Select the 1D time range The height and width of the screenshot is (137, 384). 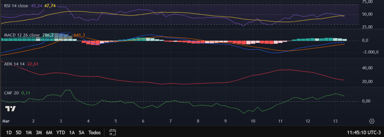(9, 133)
